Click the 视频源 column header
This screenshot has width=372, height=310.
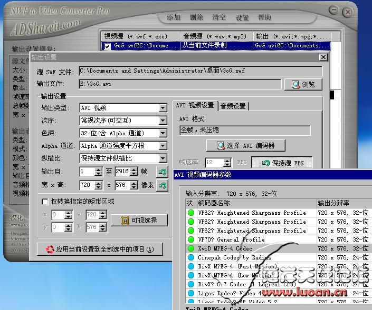click(140, 36)
